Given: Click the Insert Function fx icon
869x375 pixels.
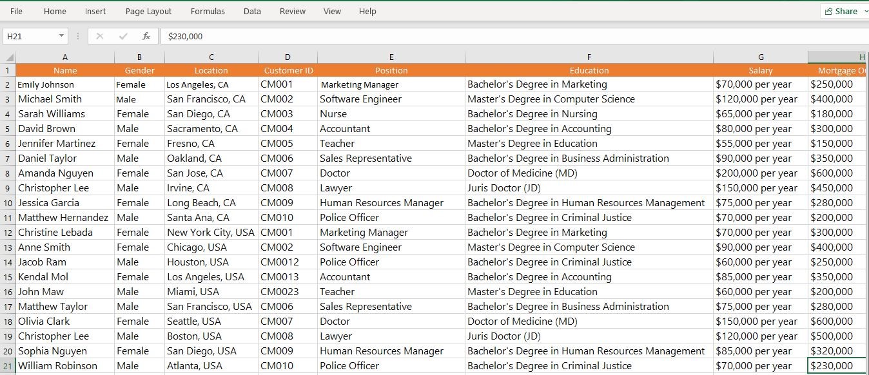Looking at the screenshot, I should point(146,36).
